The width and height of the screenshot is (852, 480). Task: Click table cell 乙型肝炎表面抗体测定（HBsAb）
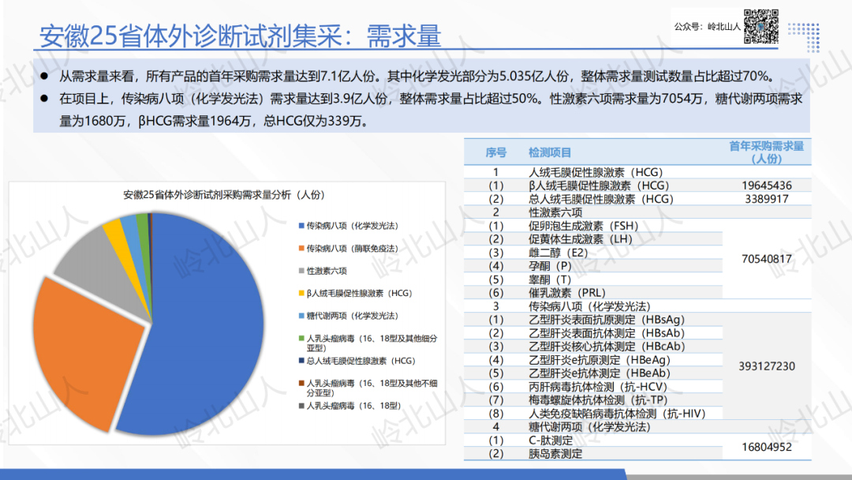pos(607,332)
